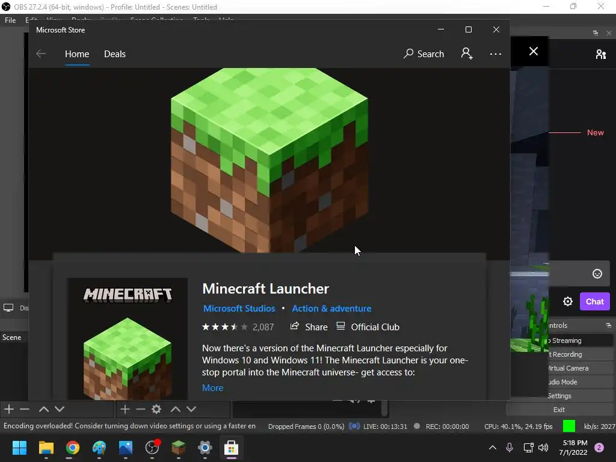Close the chat overlay with the X
This screenshot has width=616, height=462.
533,51
